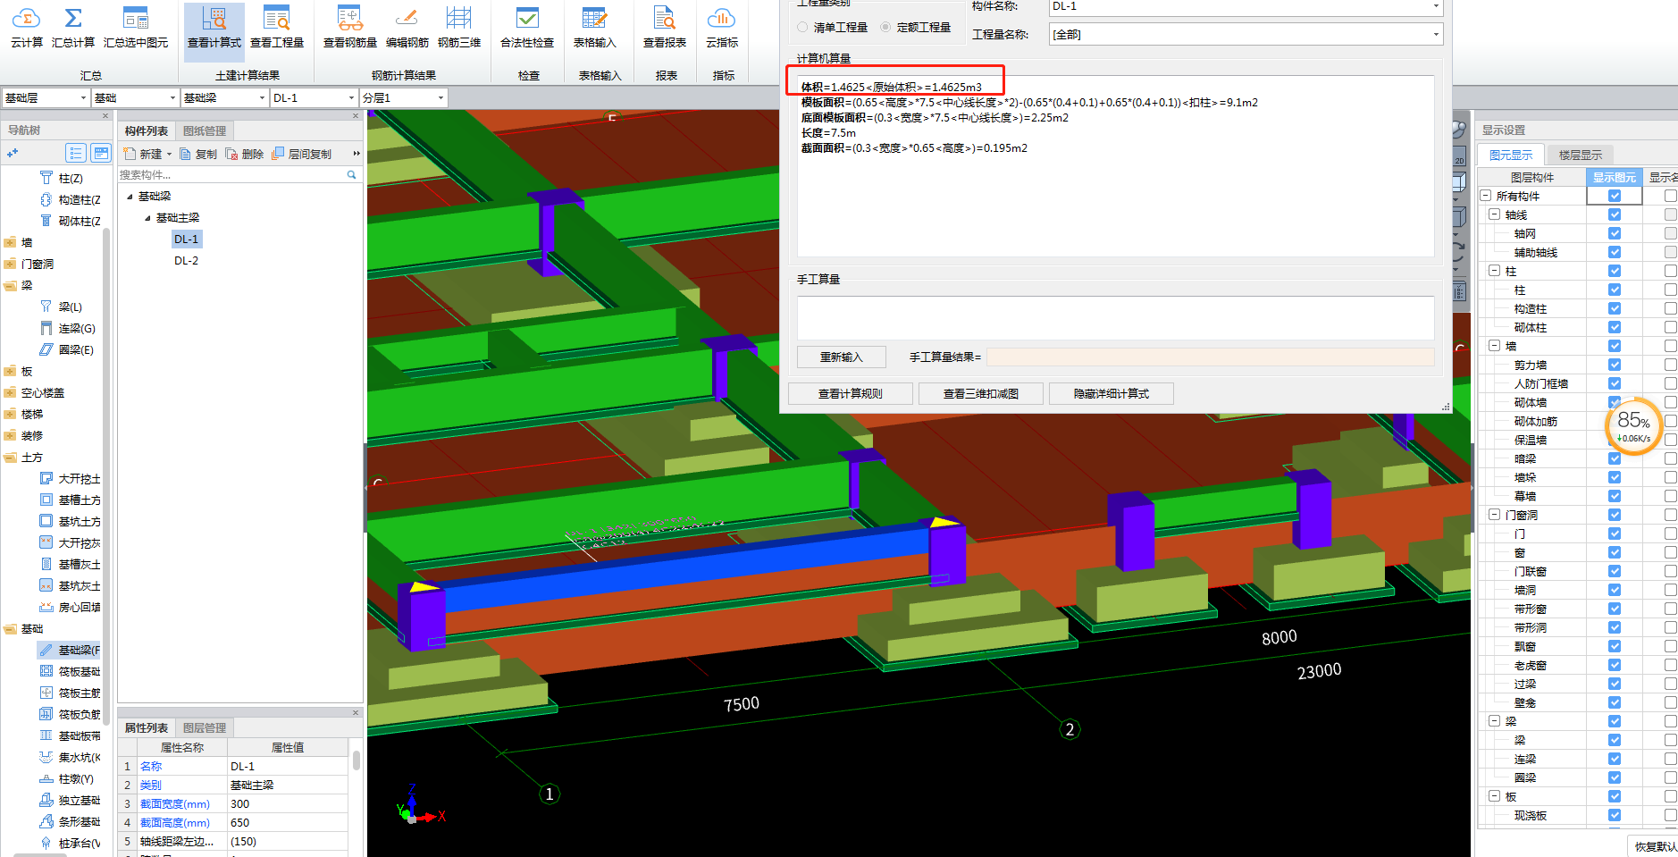Screen dimensions: 1678x857
Task: Click 复制 in component list toolbar
Action: click(x=198, y=154)
